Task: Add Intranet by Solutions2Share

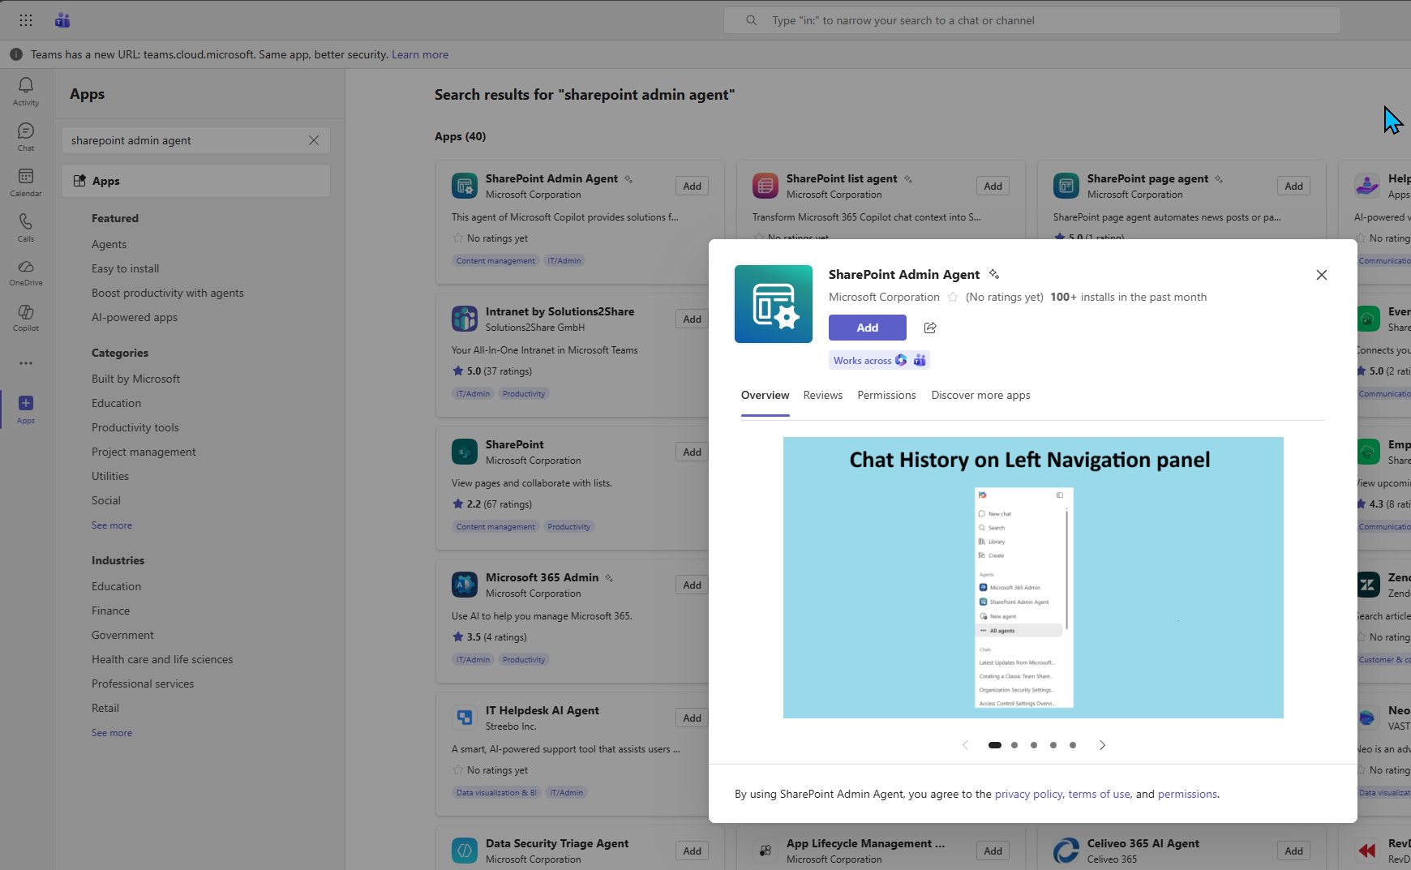Action: [692, 319]
